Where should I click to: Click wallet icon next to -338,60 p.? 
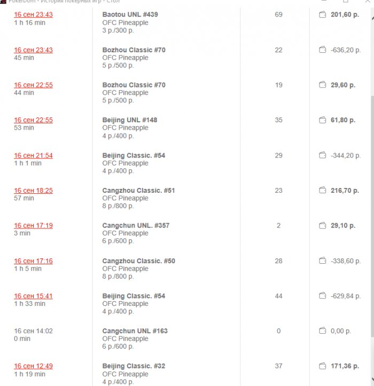(322, 261)
